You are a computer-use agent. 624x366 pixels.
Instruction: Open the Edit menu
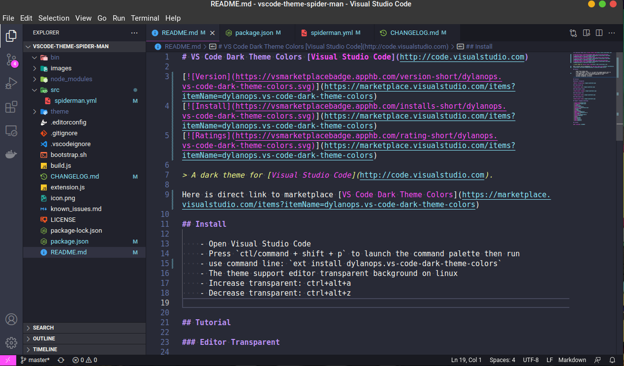coord(26,18)
